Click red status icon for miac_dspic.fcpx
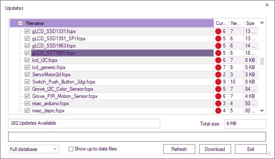The height and width of the screenshot is (159, 275). (x=218, y=111)
